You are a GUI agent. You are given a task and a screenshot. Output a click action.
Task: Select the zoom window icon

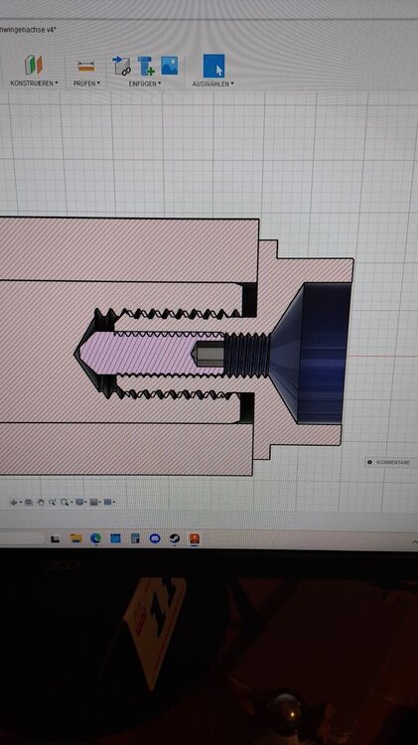65,503
